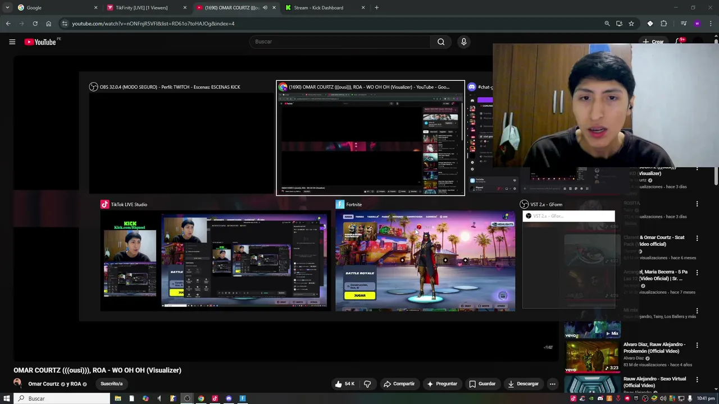The height and width of the screenshot is (404, 719).
Task: Click the Descargar button
Action: tap(523, 384)
